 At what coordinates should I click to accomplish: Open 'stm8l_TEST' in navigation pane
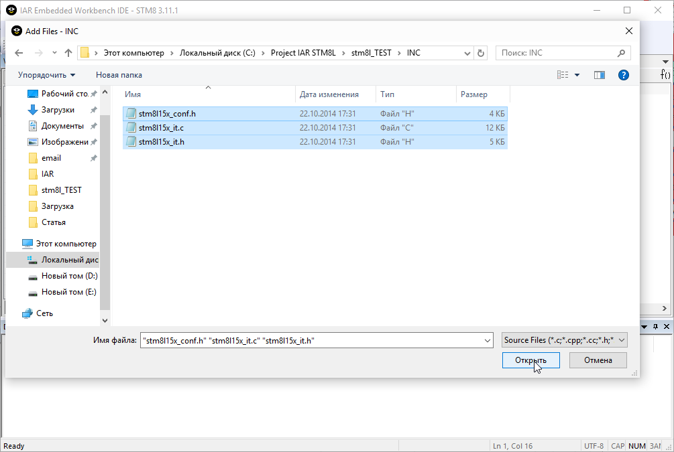click(x=61, y=190)
